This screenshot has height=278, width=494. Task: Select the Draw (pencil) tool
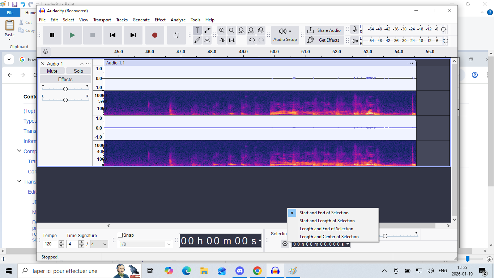[x=197, y=40]
